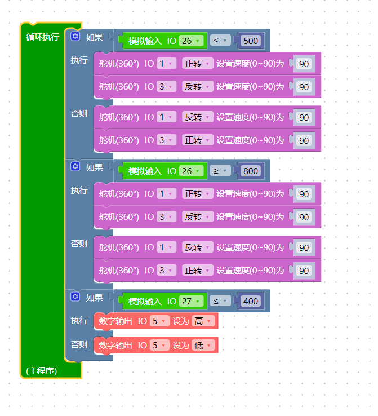Select the 如果 label of the ≥ 800 block
The height and width of the screenshot is (416, 378).
pos(95,167)
